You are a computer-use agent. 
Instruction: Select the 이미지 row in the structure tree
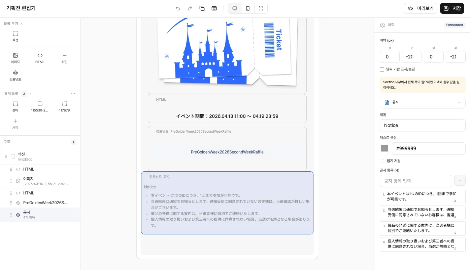40,181
